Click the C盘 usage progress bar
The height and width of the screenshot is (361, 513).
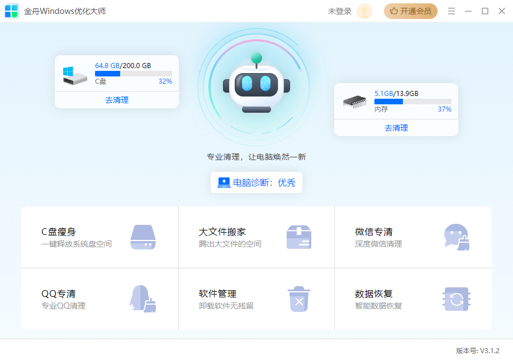point(134,74)
